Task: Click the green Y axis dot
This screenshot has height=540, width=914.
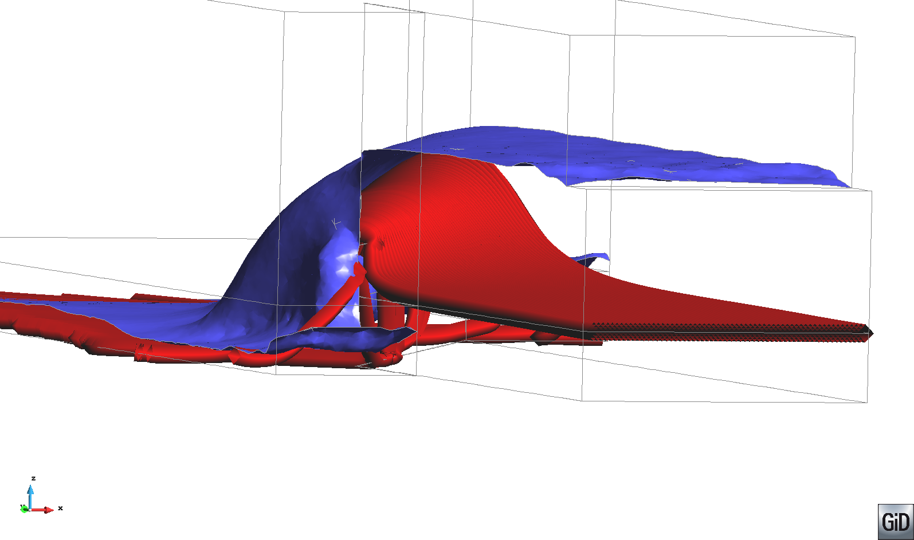Action: pyautogui.click(x=24, y=509)
